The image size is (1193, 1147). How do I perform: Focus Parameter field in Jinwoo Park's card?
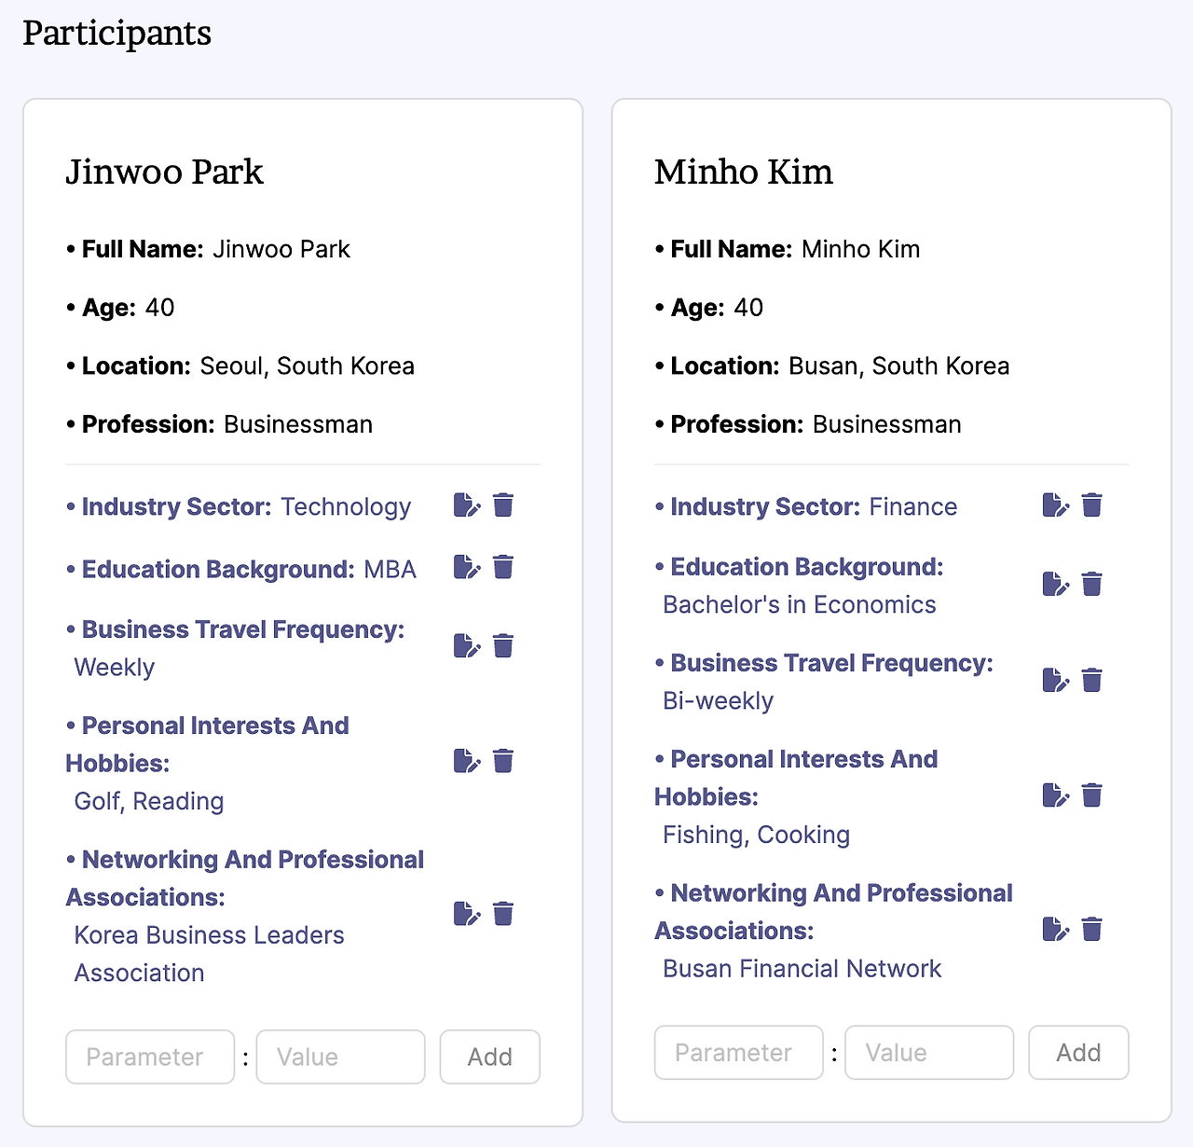tap(150, 1057)
